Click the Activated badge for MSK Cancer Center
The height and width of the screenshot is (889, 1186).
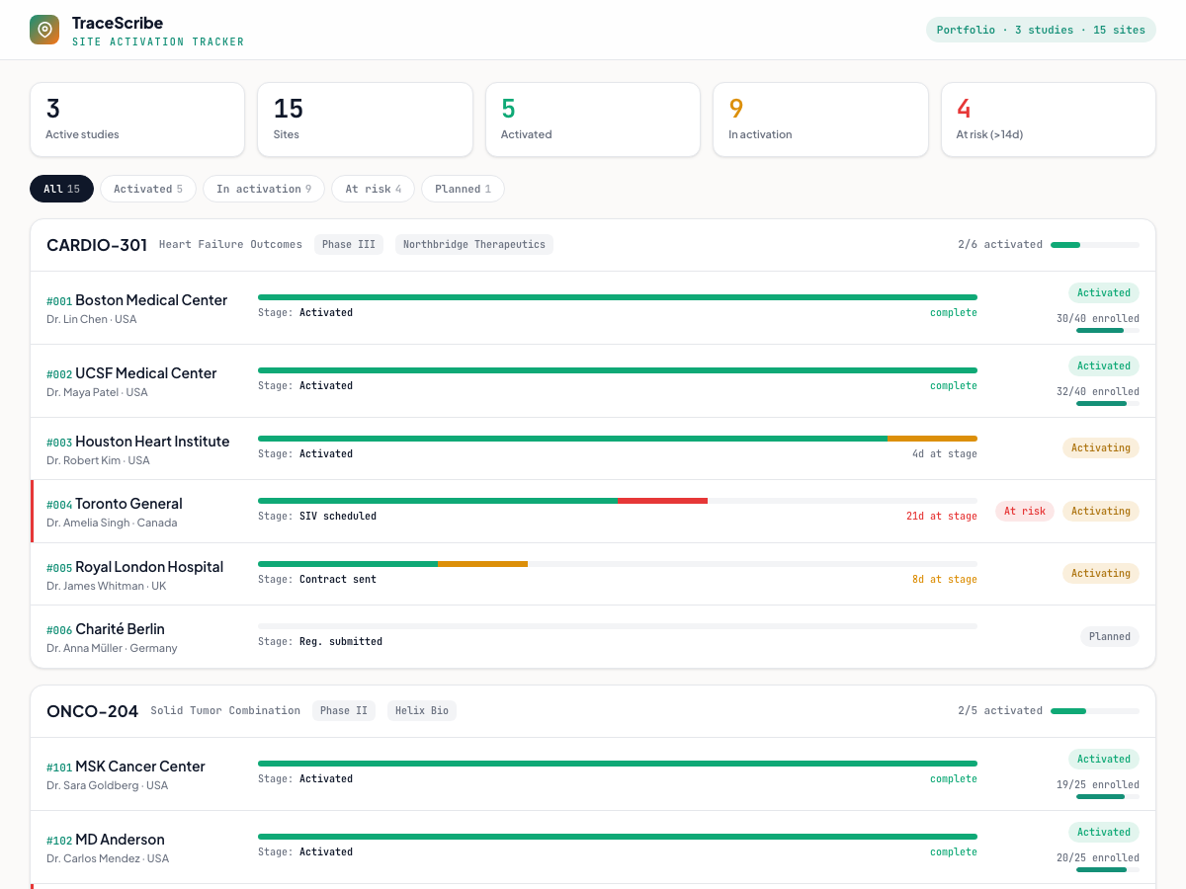point(1104,759)
